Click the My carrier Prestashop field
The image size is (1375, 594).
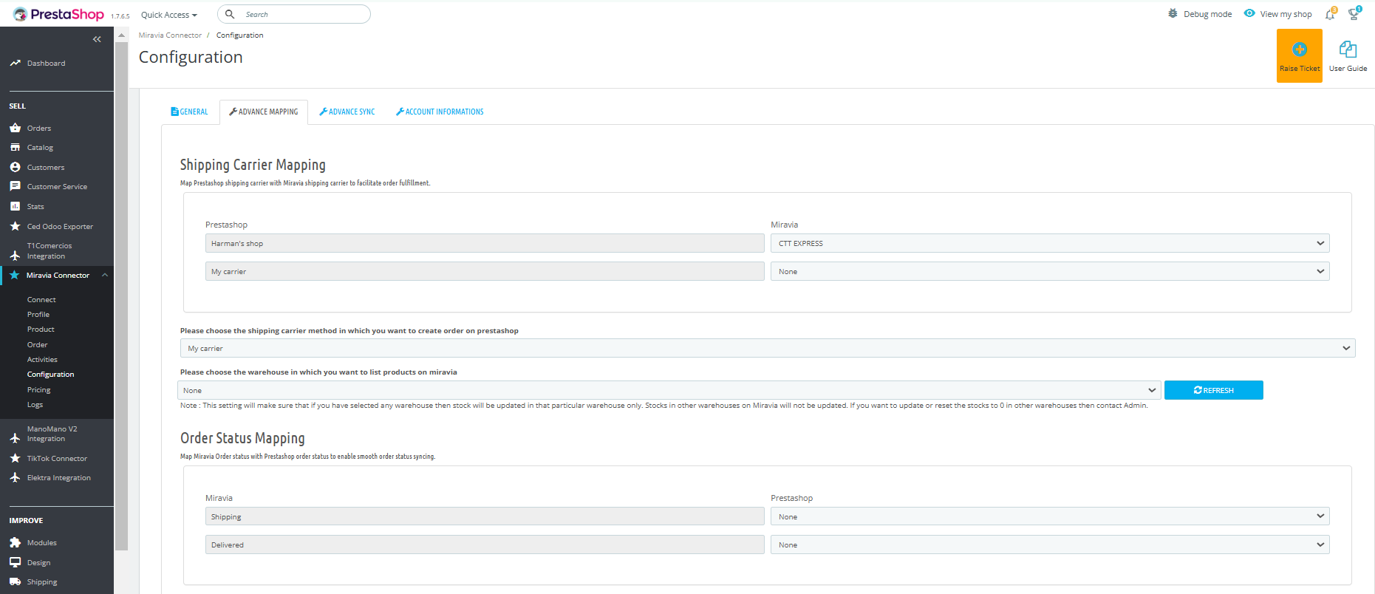(485, 271)
